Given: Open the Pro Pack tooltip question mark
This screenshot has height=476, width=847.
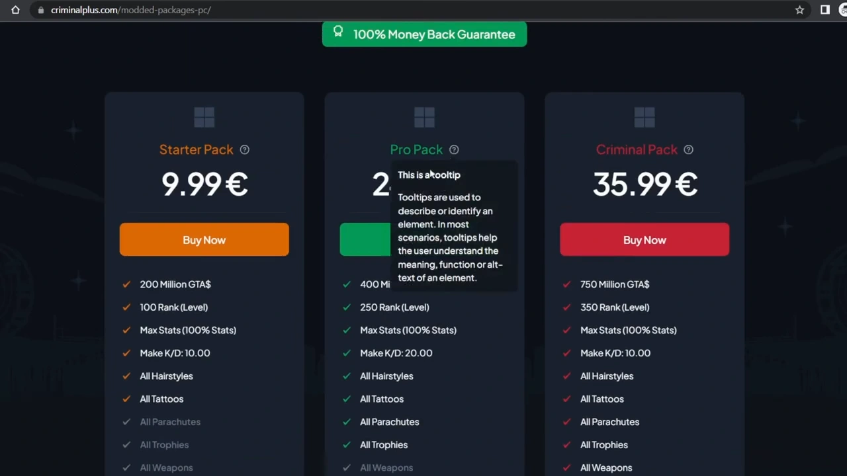Looking at the screenshot, I should click(x=453, y=149).
